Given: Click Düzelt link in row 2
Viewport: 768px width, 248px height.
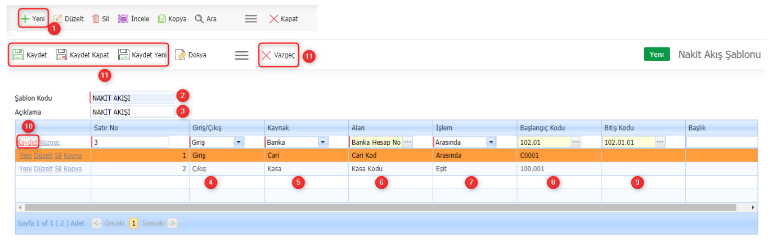Looking at the screenshot, I should pos(43,169).
